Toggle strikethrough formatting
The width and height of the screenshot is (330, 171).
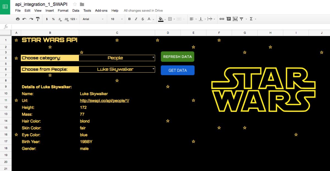click(x=142, y=19)
